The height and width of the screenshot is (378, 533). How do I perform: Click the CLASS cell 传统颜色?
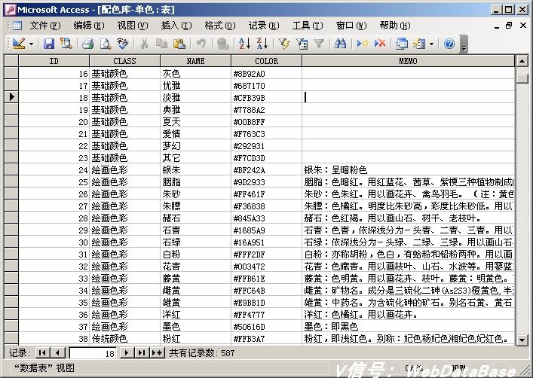point(124,339)
